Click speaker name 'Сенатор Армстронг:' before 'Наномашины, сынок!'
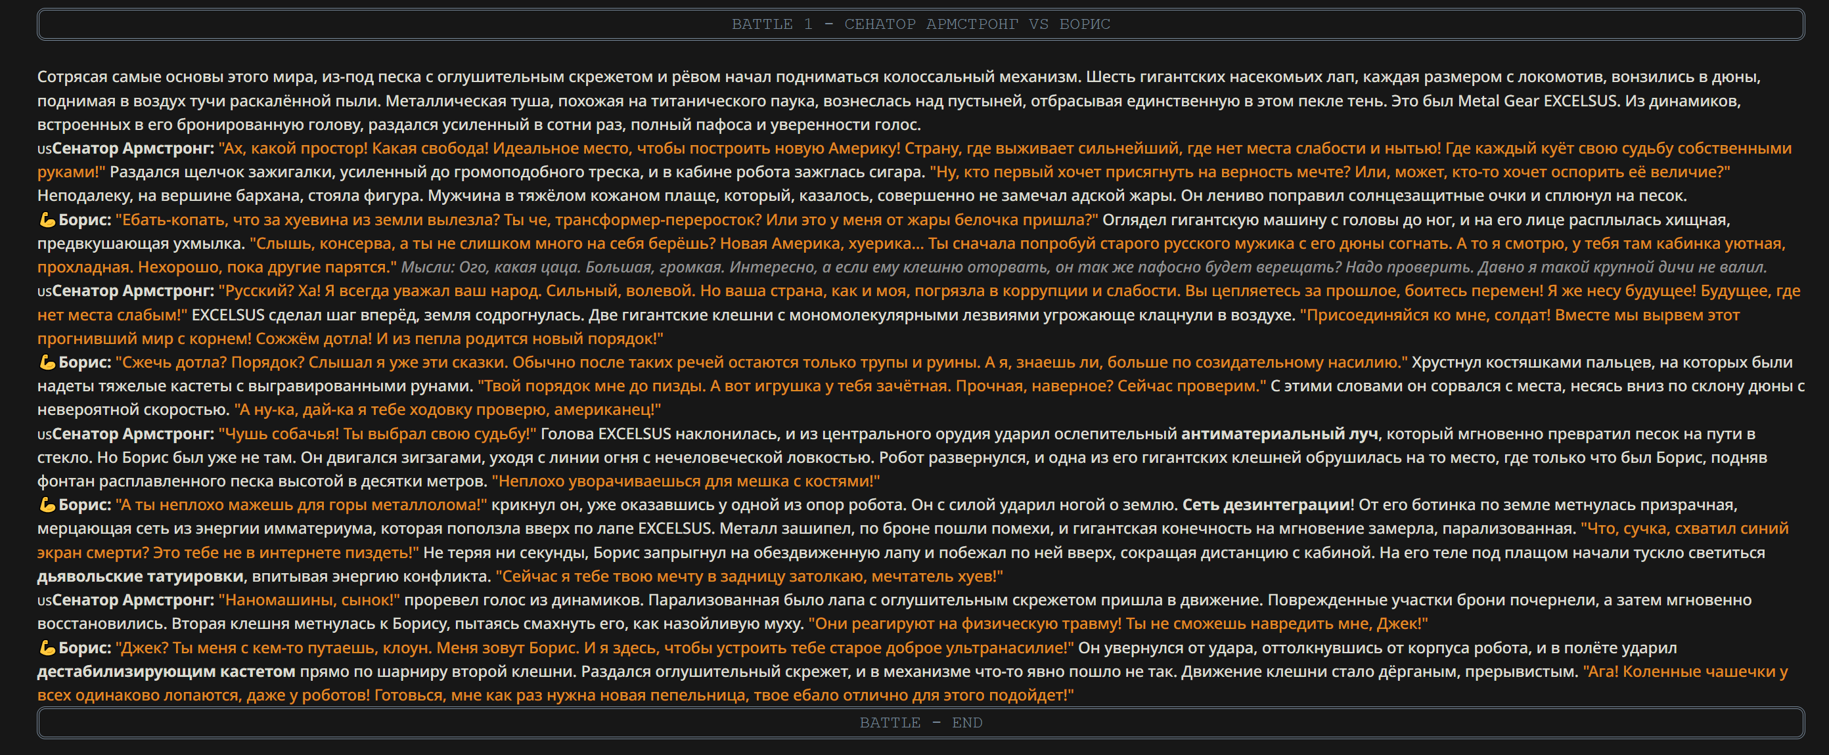 click(133, 600)
